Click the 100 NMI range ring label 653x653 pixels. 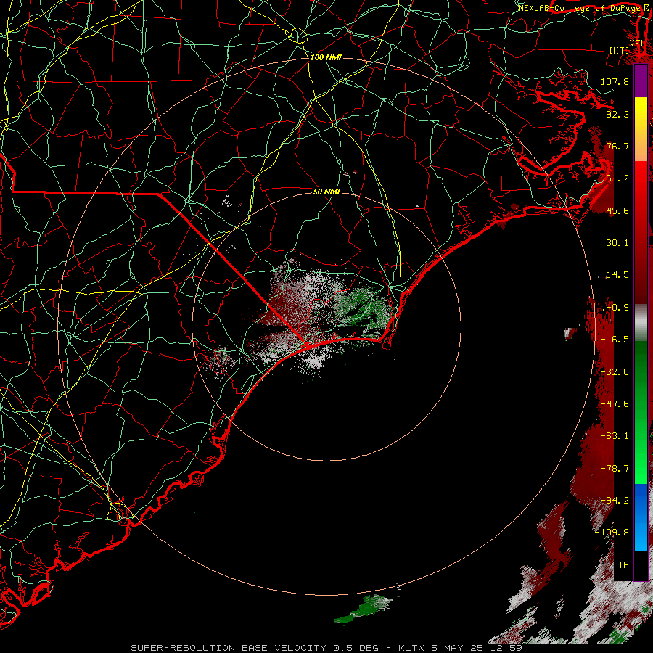(x=326, y=57)
